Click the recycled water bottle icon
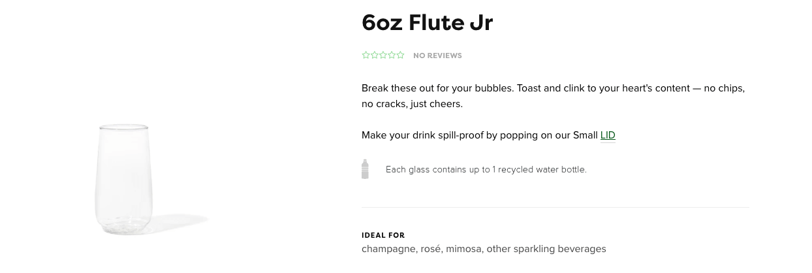812x273 pixels. [x=365, y=169]
